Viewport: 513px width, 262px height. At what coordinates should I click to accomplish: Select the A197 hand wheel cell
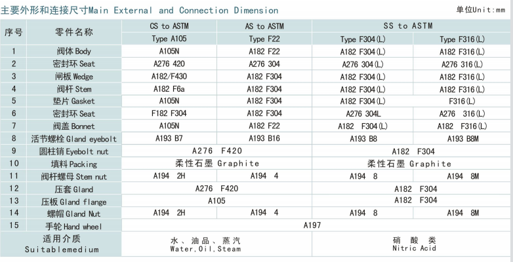point(312,225)
